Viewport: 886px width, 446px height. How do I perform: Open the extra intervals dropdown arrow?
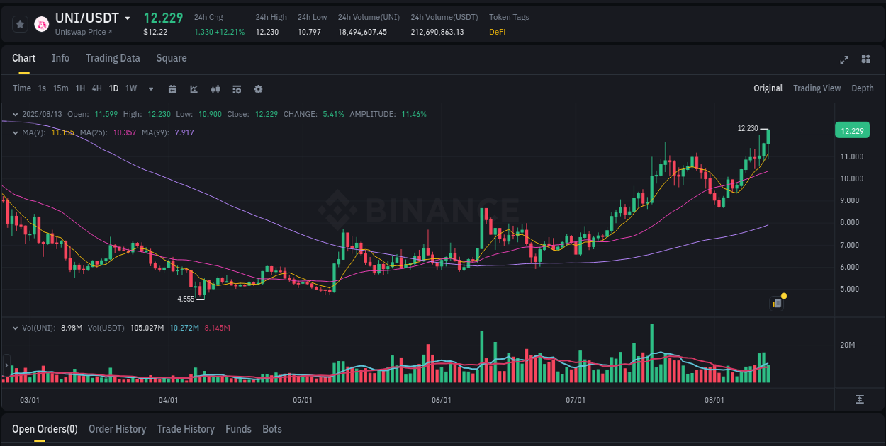(150, 88)
